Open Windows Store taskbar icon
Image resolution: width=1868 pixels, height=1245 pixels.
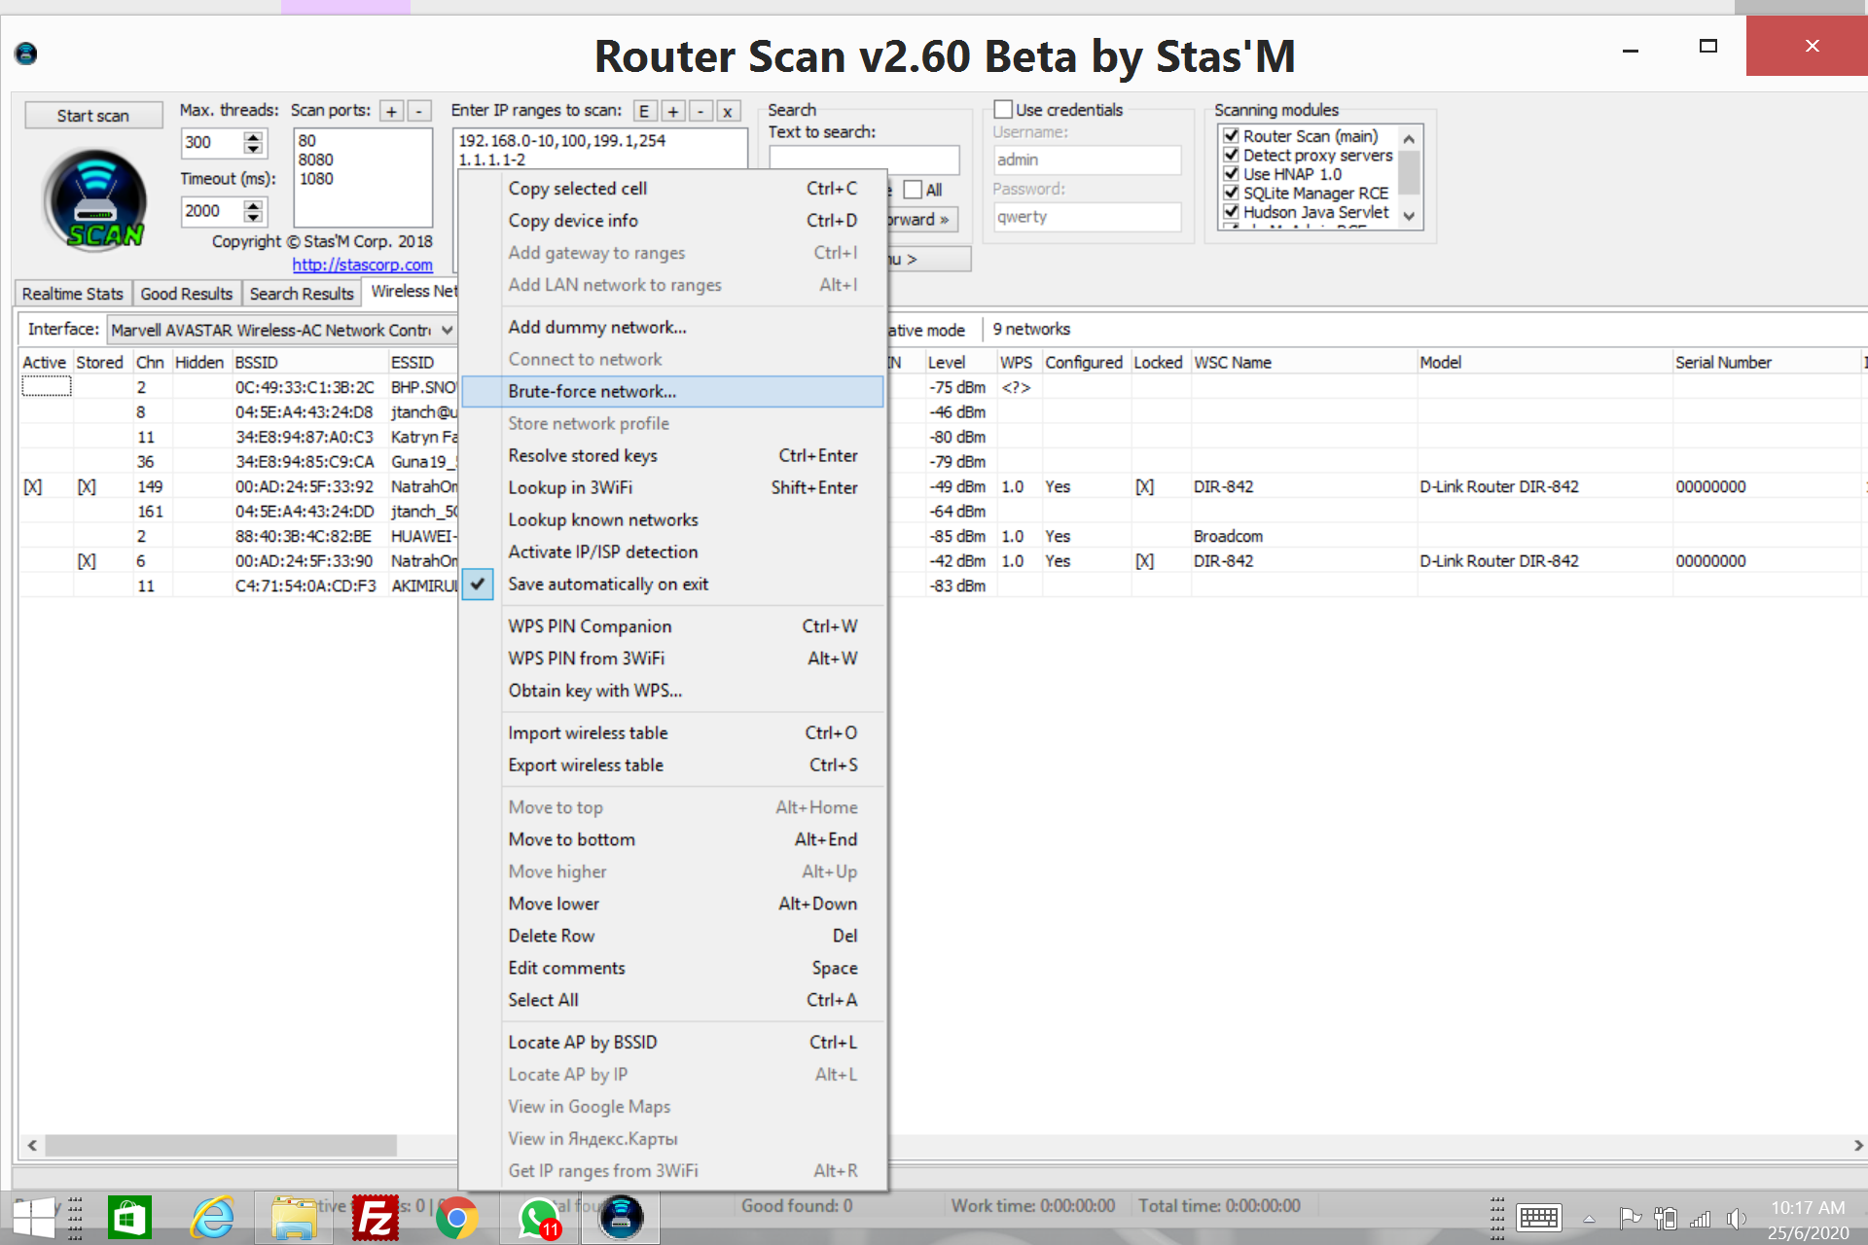129,1218
